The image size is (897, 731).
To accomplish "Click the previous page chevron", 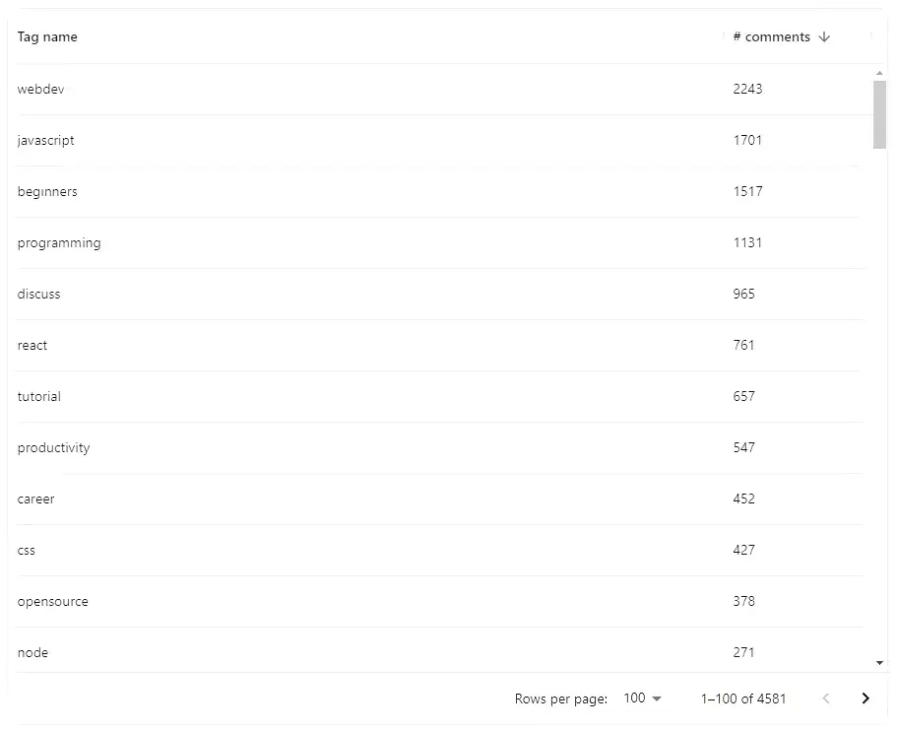I will (x=826, y=698).
